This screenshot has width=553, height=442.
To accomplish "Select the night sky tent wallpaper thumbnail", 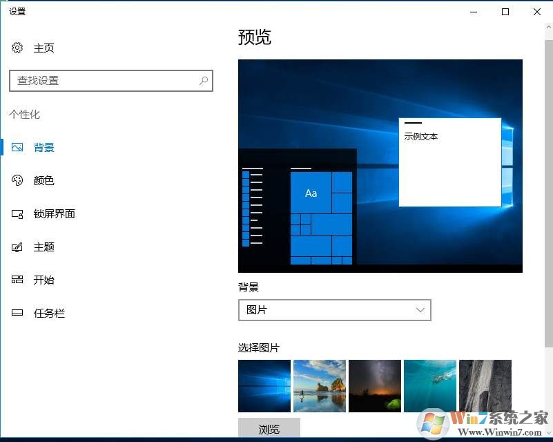I will [x=375, y=386].
